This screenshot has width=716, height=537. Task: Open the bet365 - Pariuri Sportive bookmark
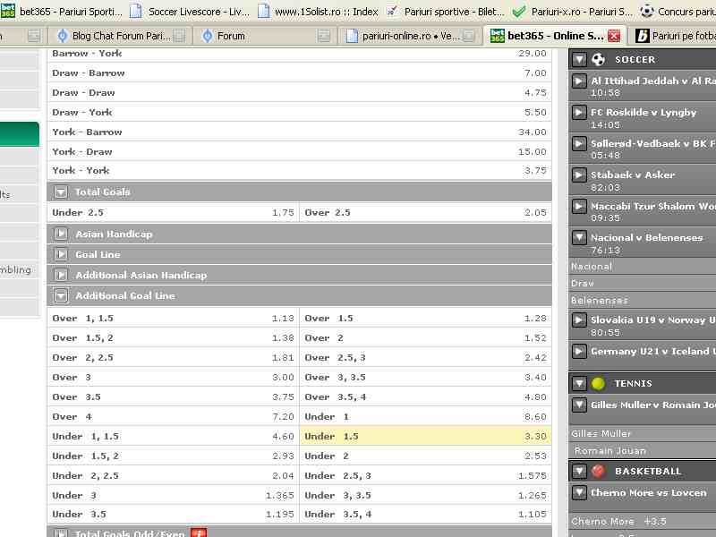coord(62,11)
